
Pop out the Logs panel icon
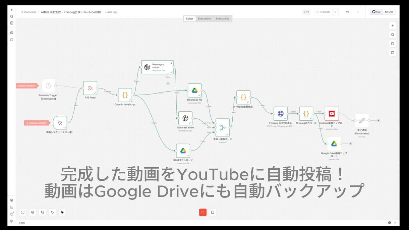389,223
